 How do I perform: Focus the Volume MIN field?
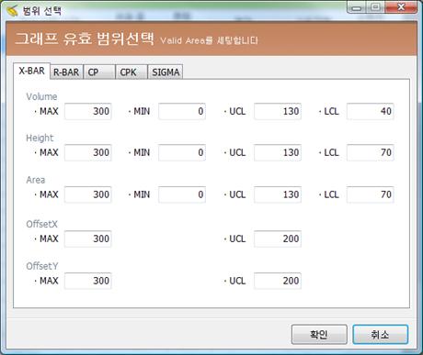pos(182,111)
